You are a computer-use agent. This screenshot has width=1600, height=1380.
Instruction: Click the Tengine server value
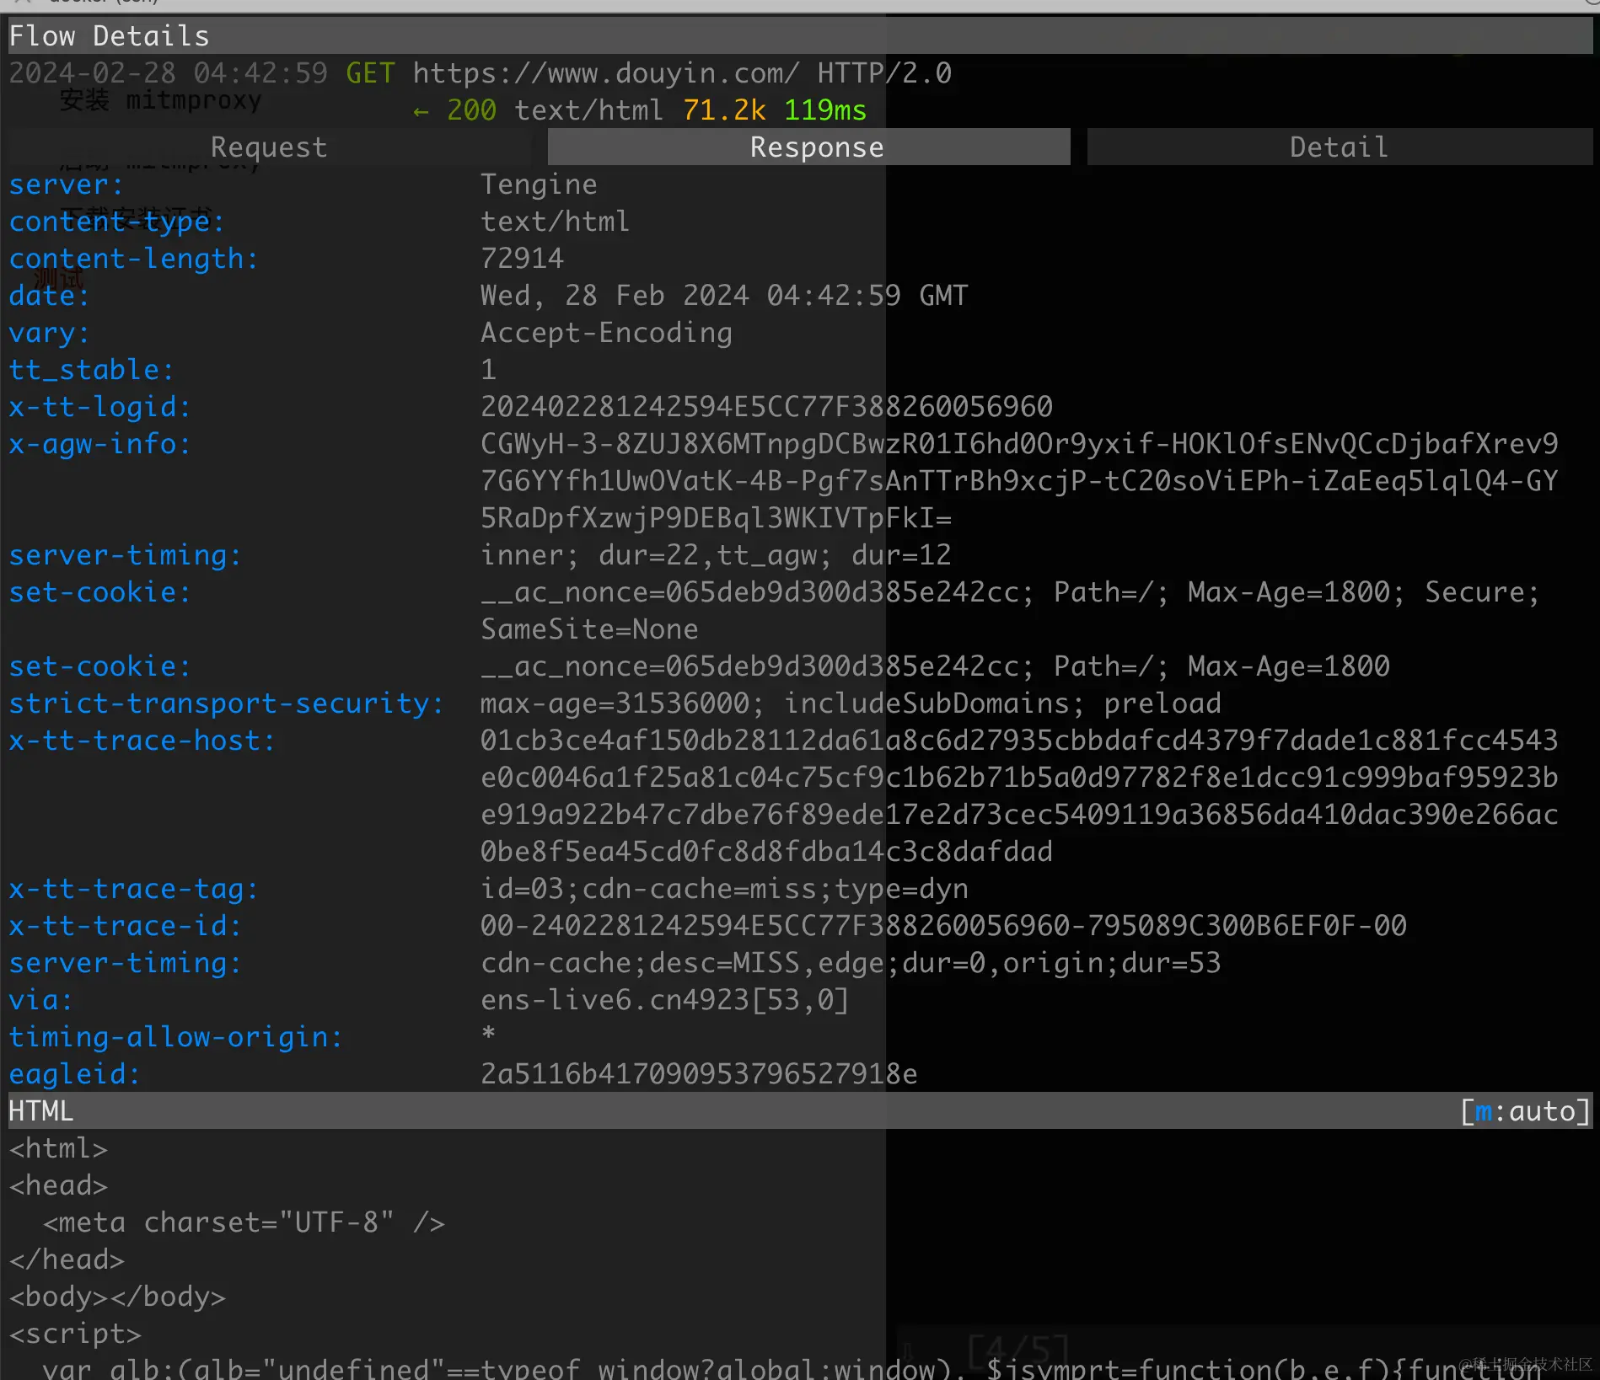539,185
